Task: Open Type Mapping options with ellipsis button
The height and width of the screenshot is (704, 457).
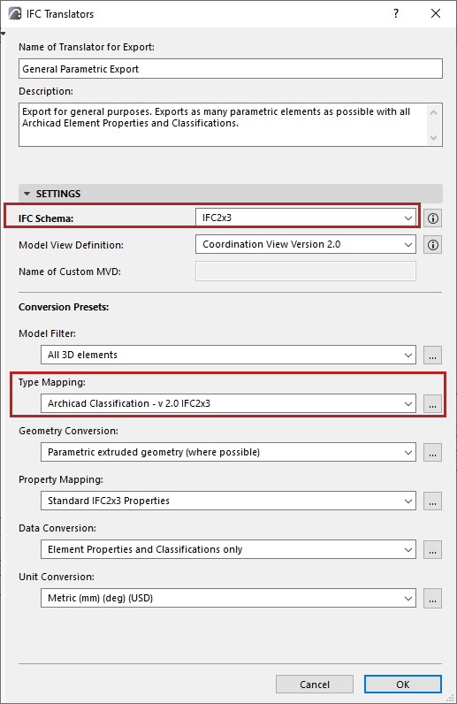Action: [433, 403]
